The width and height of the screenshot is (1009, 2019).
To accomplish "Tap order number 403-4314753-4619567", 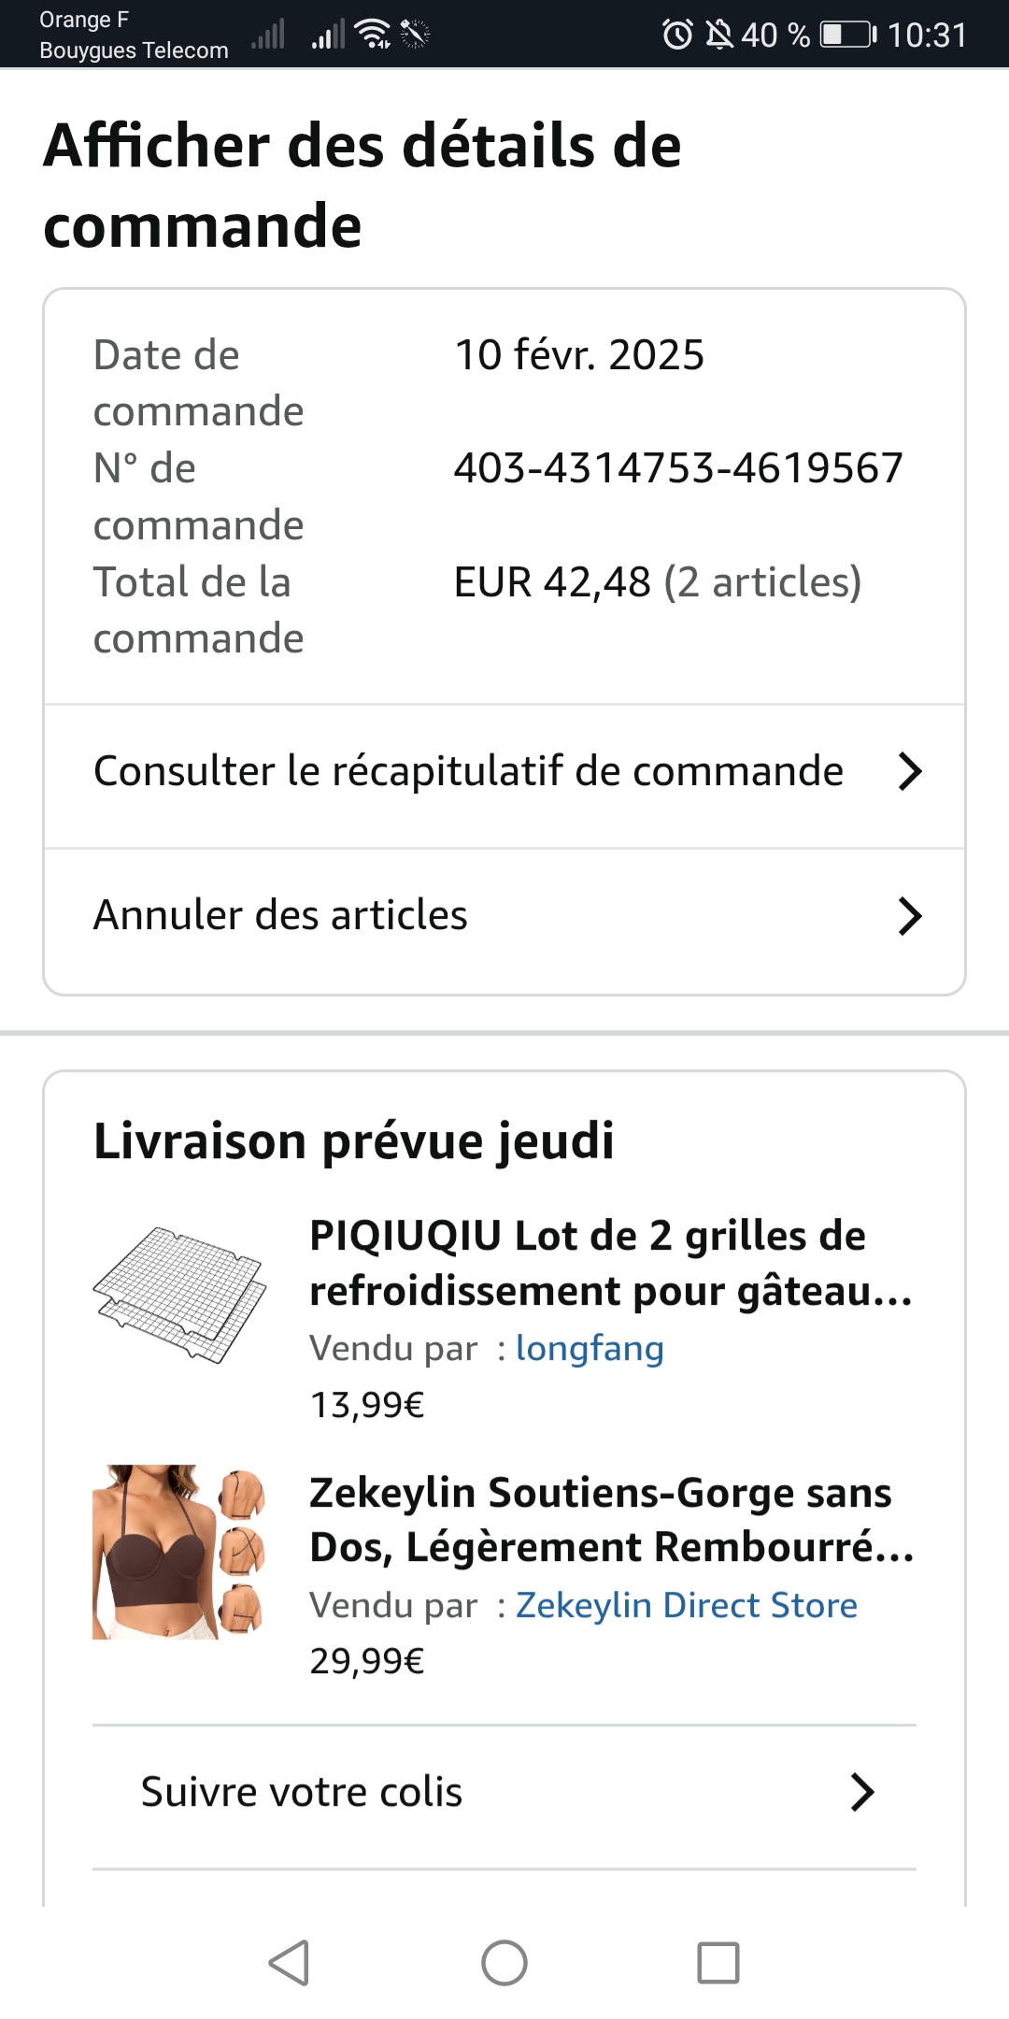I will click(678, 468).
